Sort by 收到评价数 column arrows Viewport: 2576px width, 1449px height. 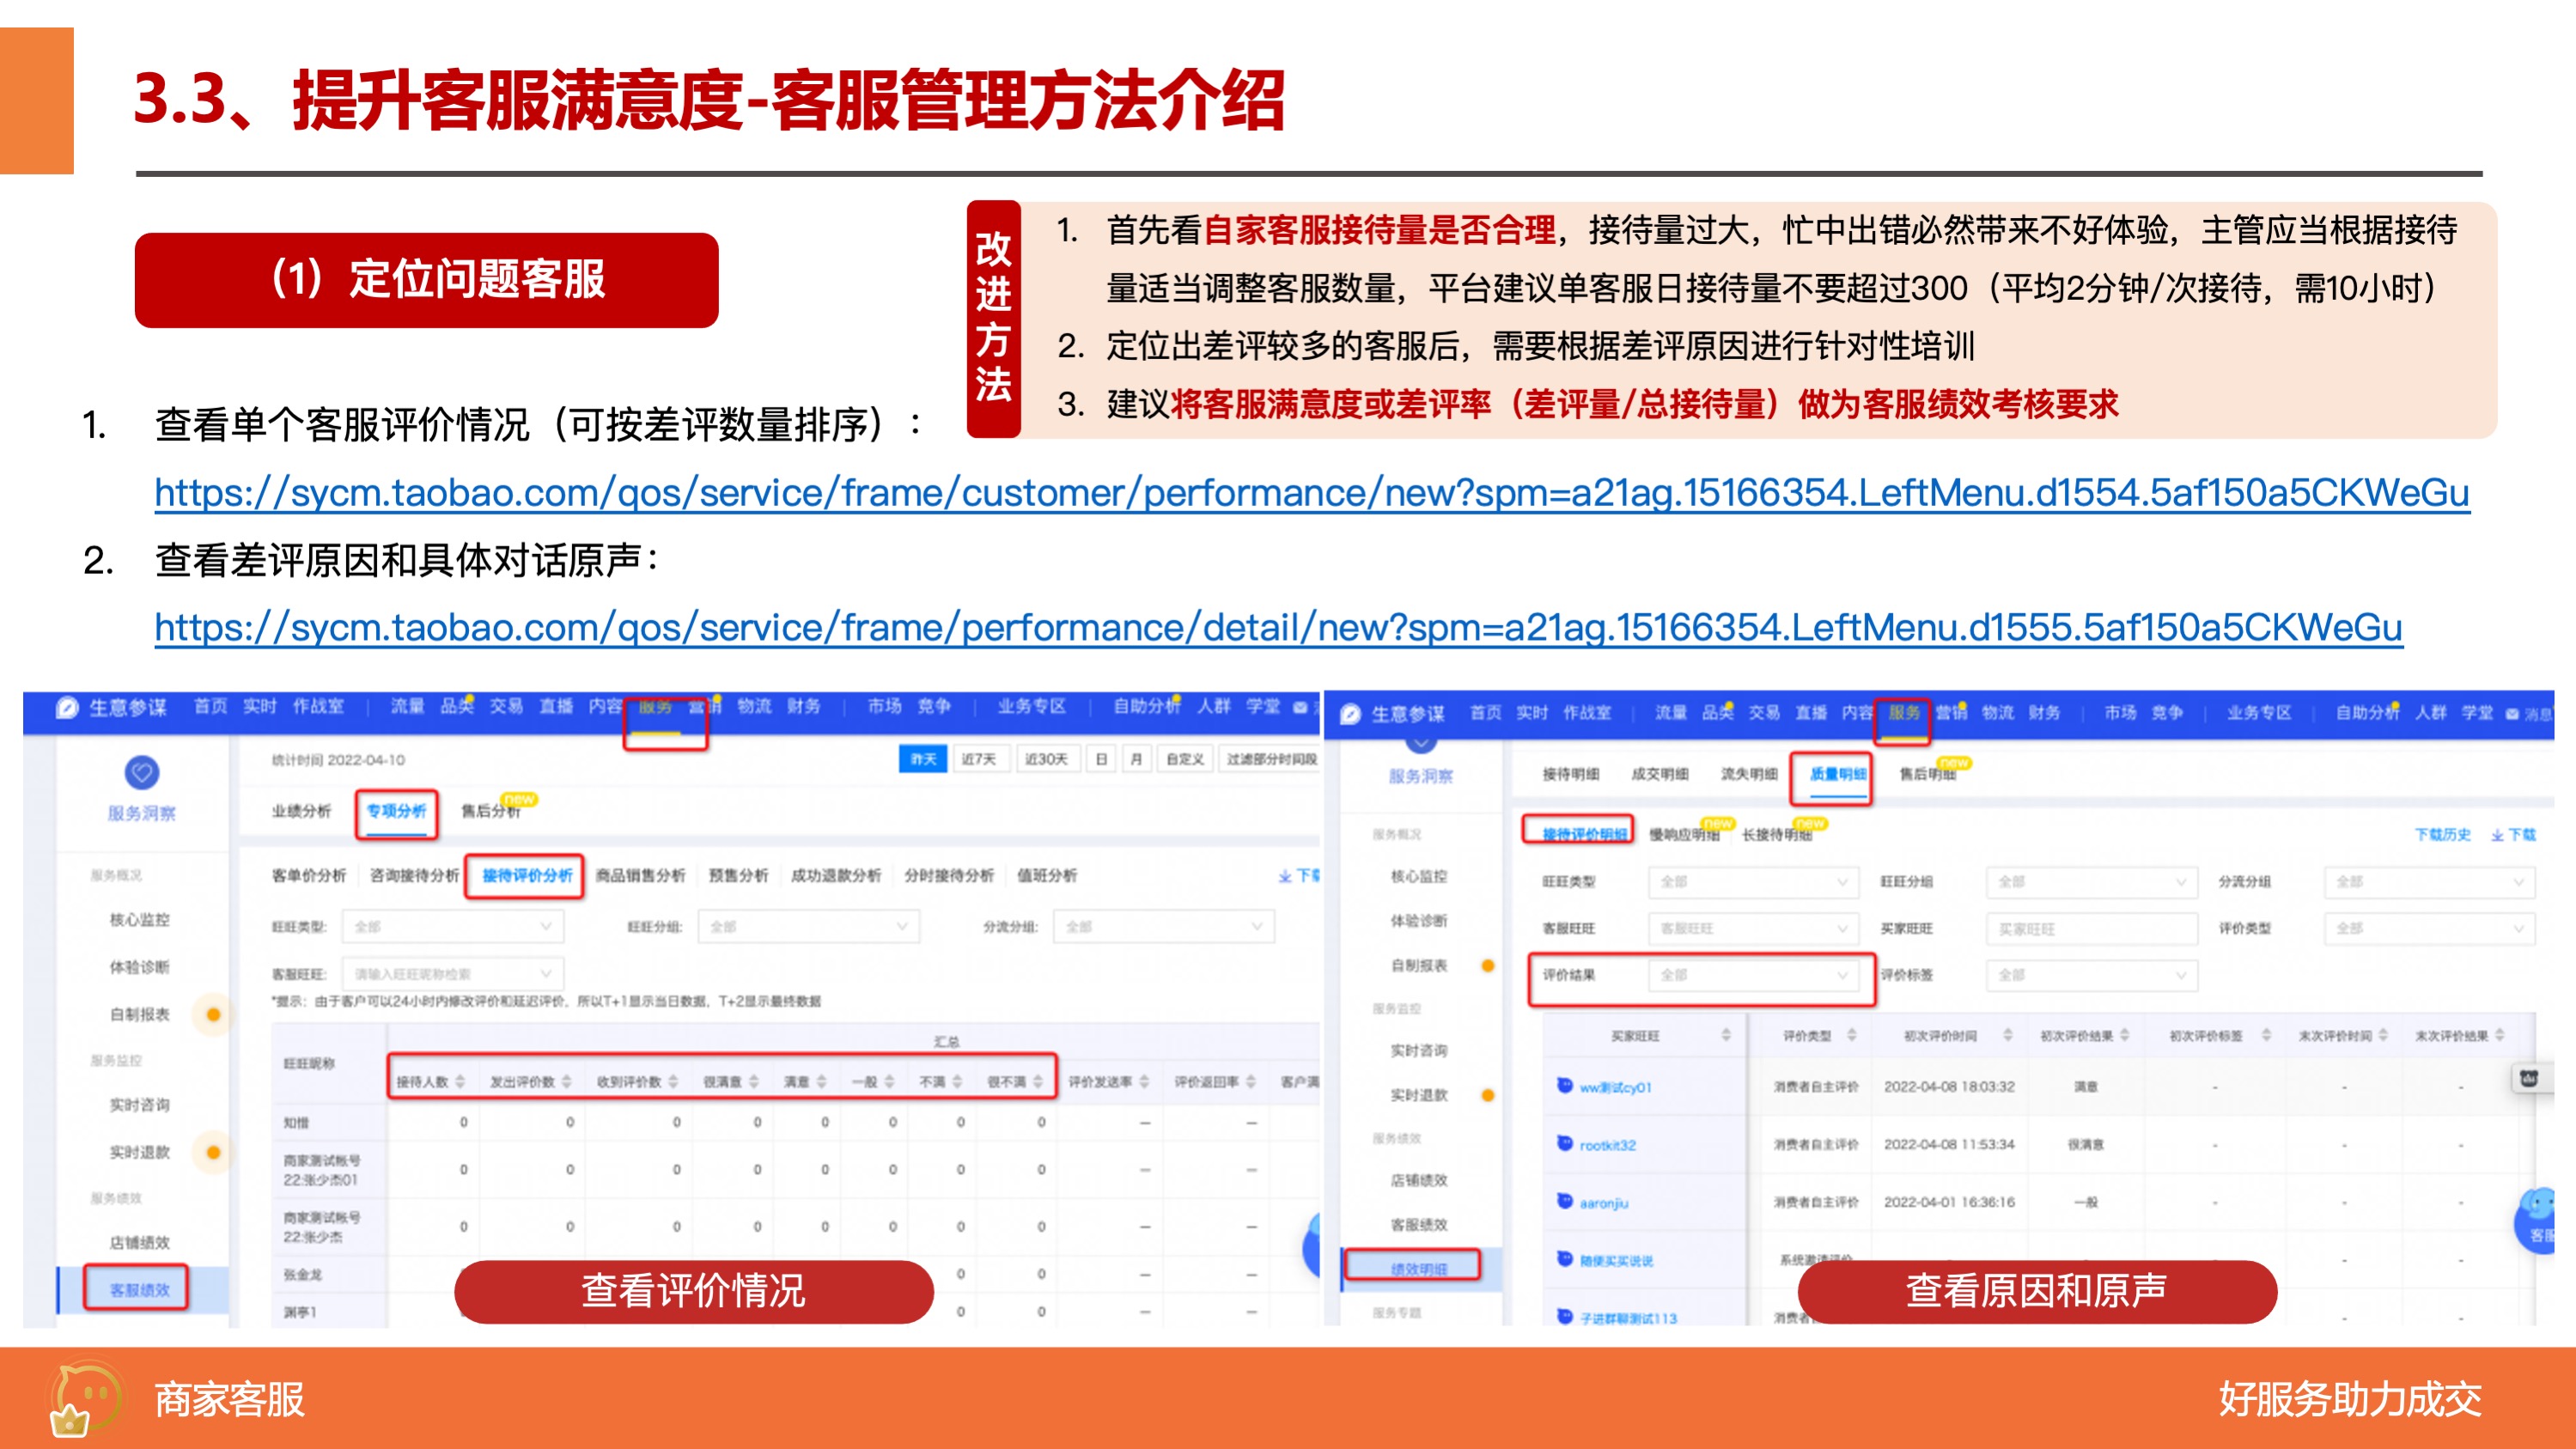673,1081
